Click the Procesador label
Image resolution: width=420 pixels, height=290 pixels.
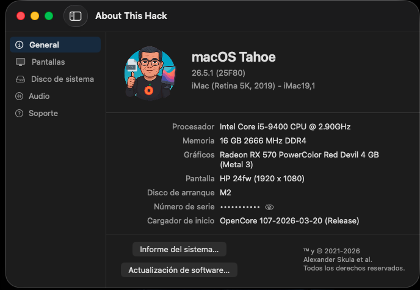point(193,126)
